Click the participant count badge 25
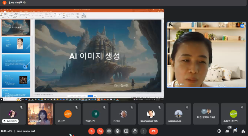This screenshot has height=136, width=248. [230, 127]
